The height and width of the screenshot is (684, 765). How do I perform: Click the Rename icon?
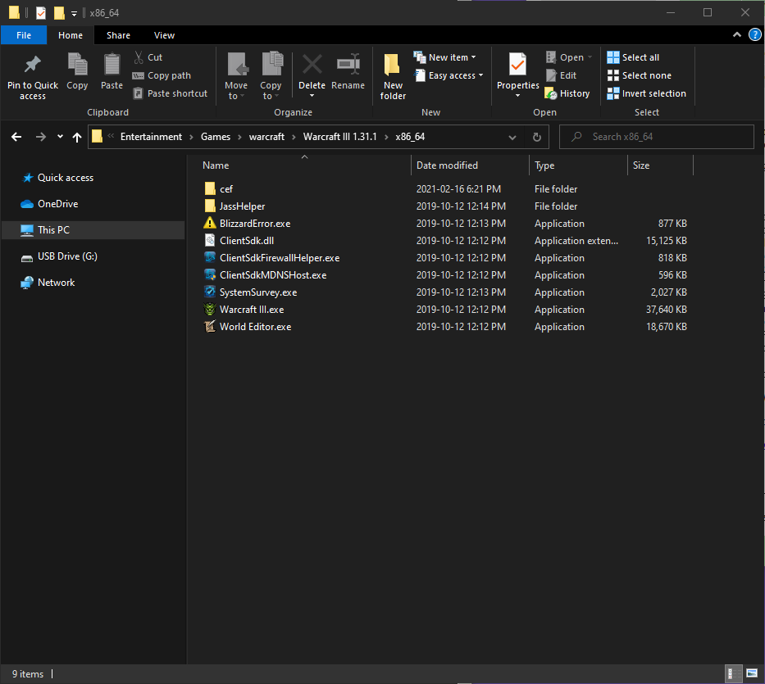(348, 65)
